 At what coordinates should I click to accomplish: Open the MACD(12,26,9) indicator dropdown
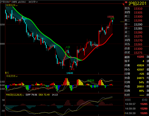pos(15,95)
